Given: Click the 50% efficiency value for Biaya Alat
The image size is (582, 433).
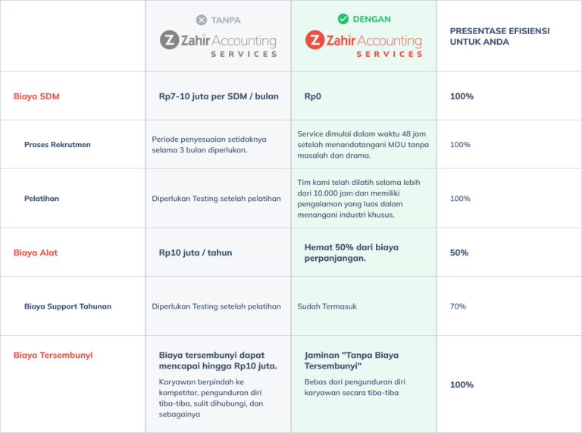Looking at the screenshot, I should 458,253.
